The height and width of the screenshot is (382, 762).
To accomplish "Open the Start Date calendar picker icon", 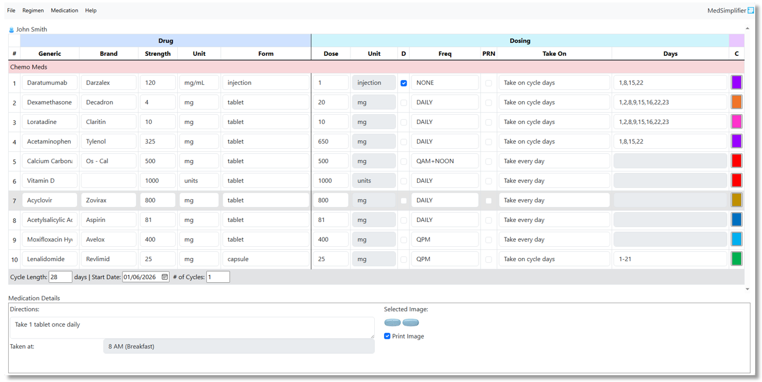I will pyautogui.click(x=165, y=277).
